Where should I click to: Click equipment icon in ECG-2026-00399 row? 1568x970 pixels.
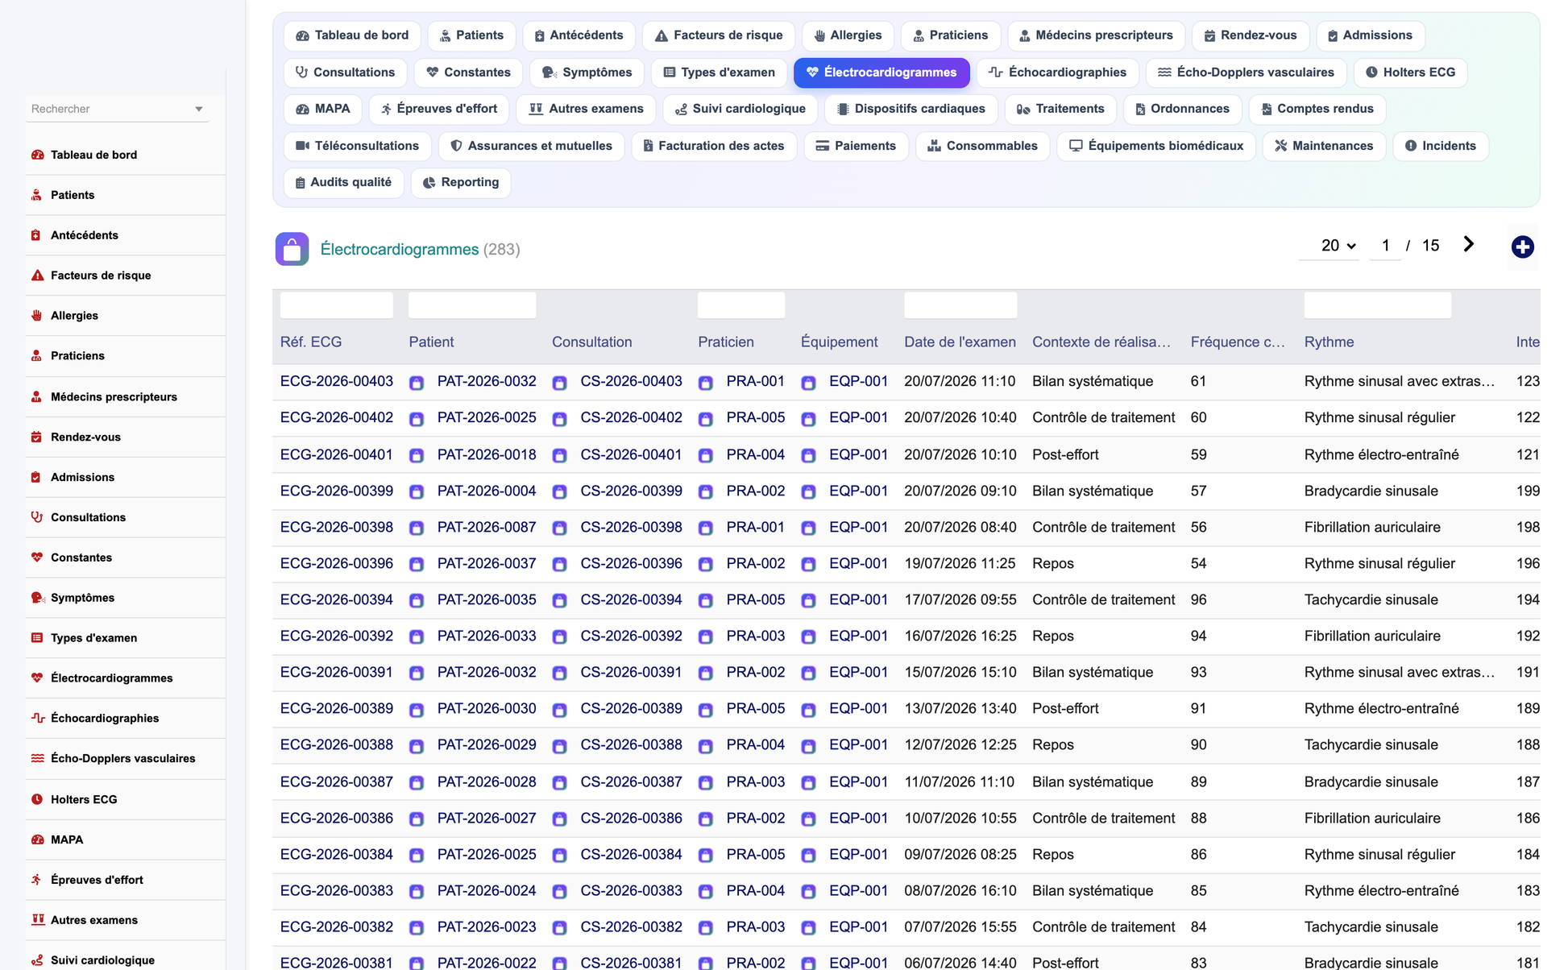(808, 491)
